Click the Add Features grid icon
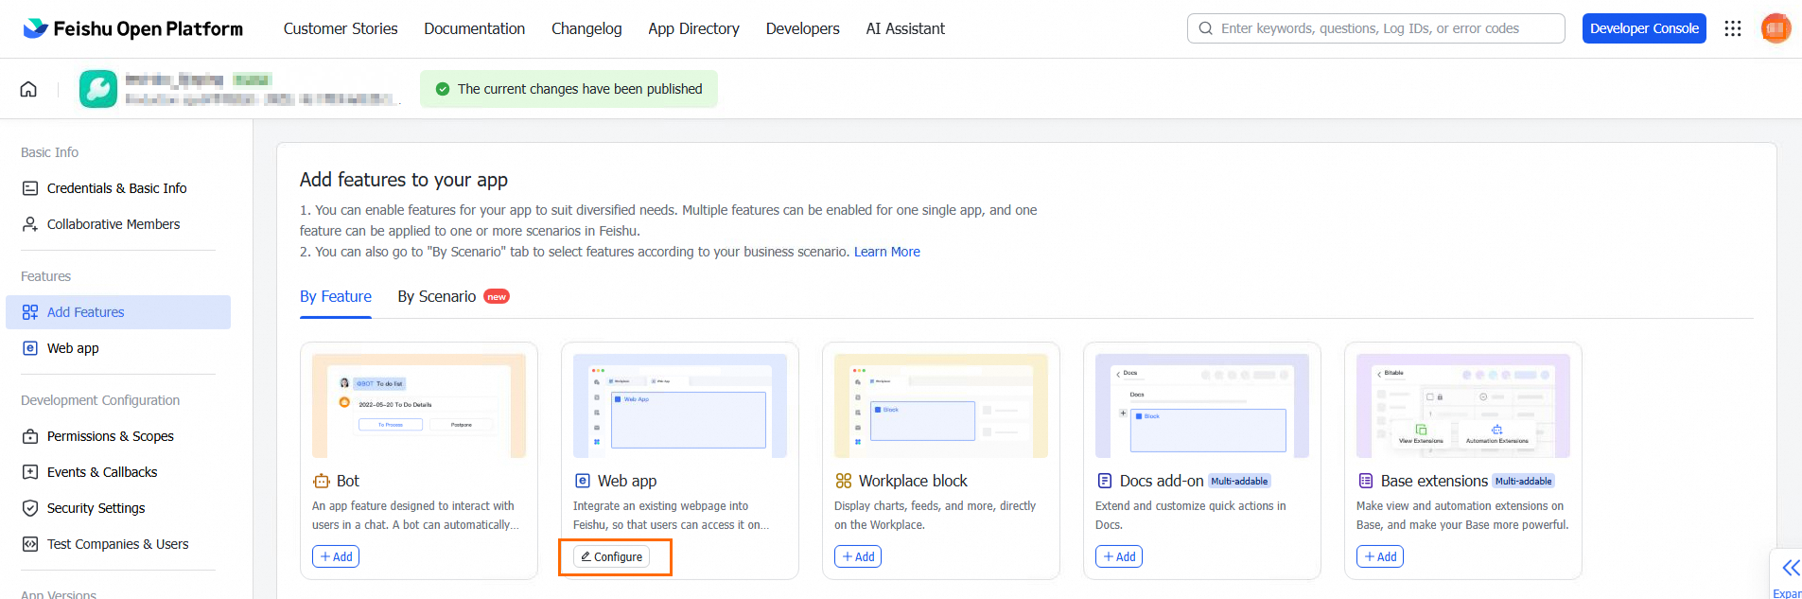The image size is (1802, 599). [30, 312]
